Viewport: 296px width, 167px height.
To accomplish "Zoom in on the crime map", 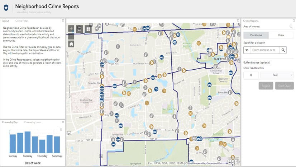I will tap(71, 29).
